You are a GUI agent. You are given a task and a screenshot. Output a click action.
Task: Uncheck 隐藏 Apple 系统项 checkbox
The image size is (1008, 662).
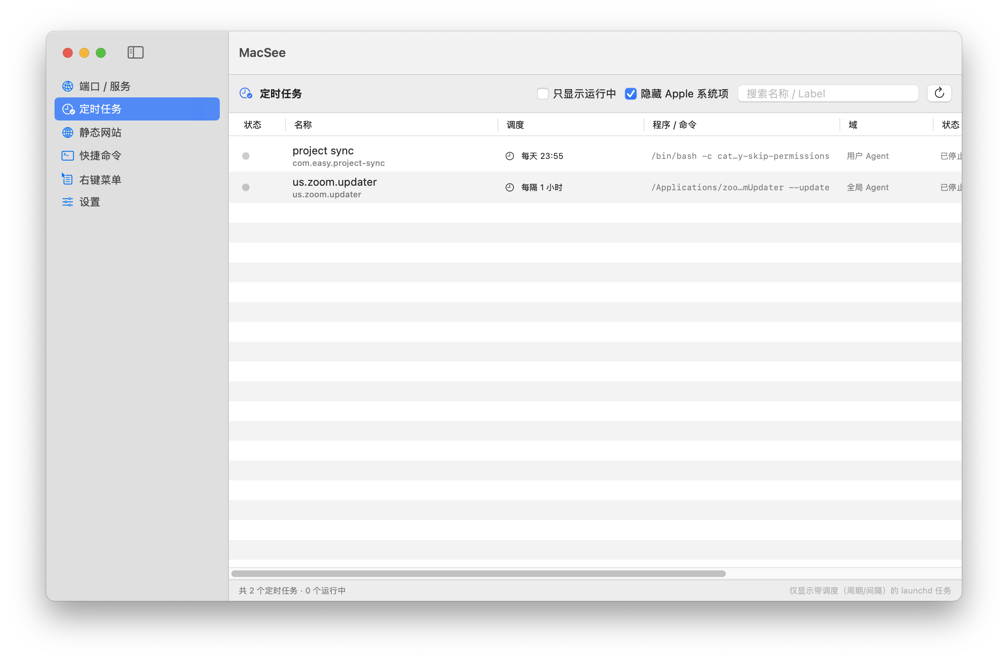(x=631, y=94)
